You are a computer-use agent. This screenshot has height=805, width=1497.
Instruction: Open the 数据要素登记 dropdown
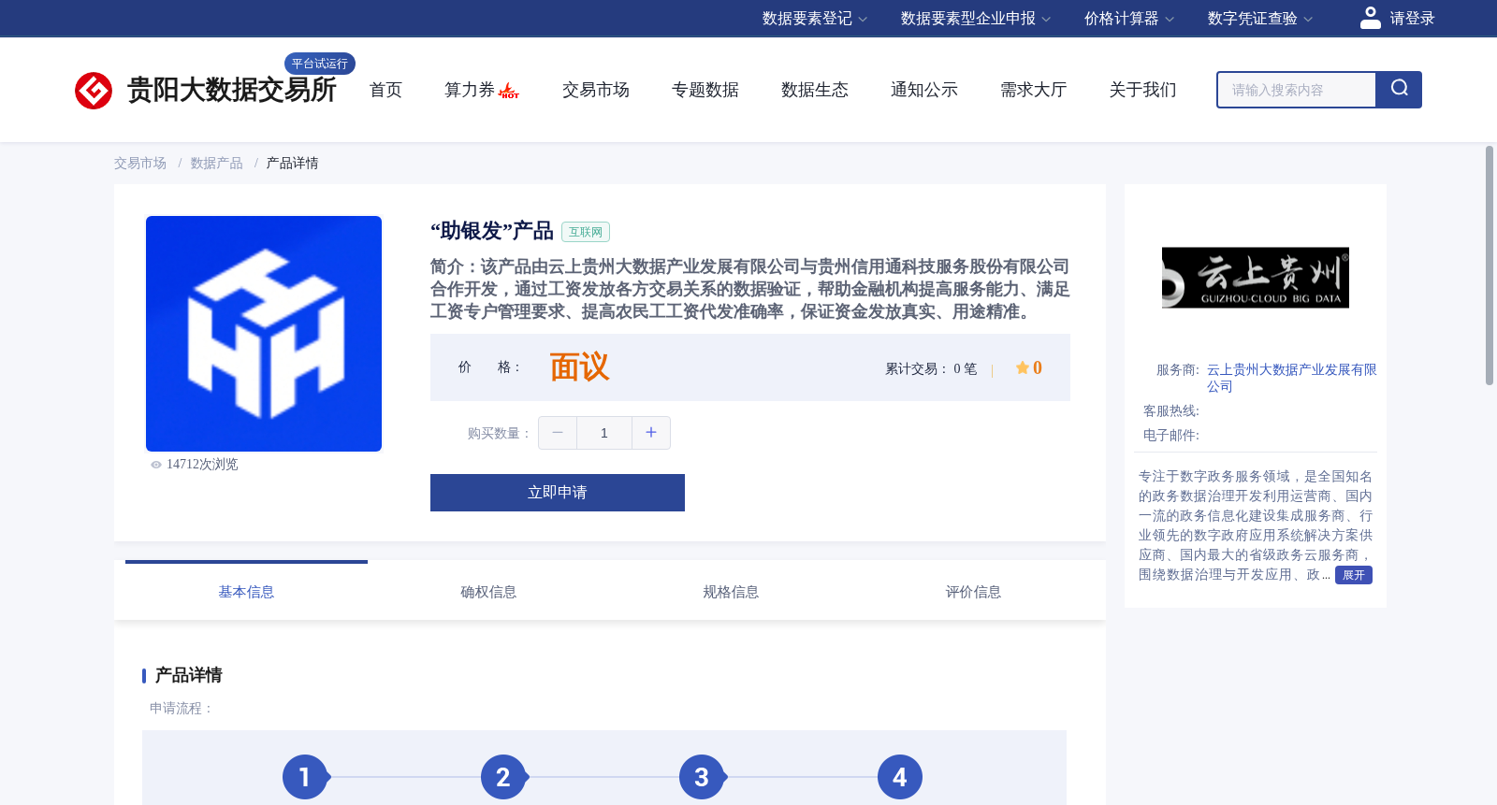point(815,19)
